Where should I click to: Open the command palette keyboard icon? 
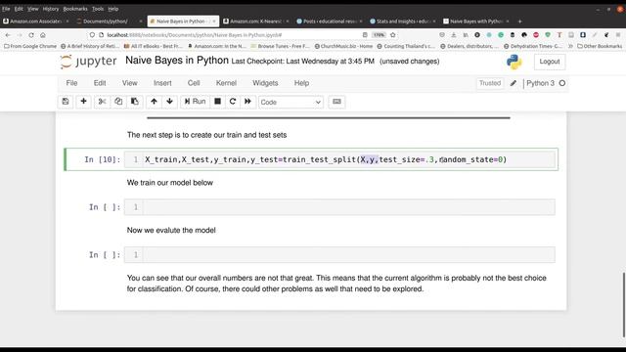[336, 102]
